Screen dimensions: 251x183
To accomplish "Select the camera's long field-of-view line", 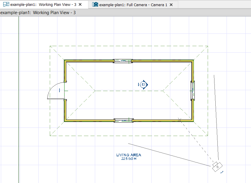I will tap(169, 155).
